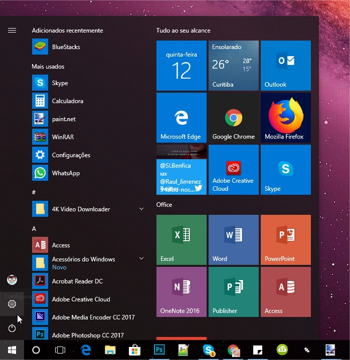Launch WhatsApp from app list

point(87,173)
